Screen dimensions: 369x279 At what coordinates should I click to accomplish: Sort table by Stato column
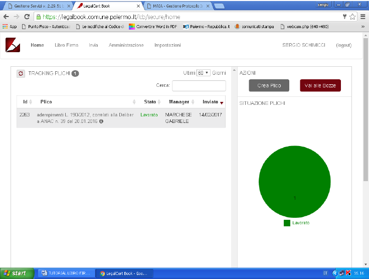[x=152, y=102]
